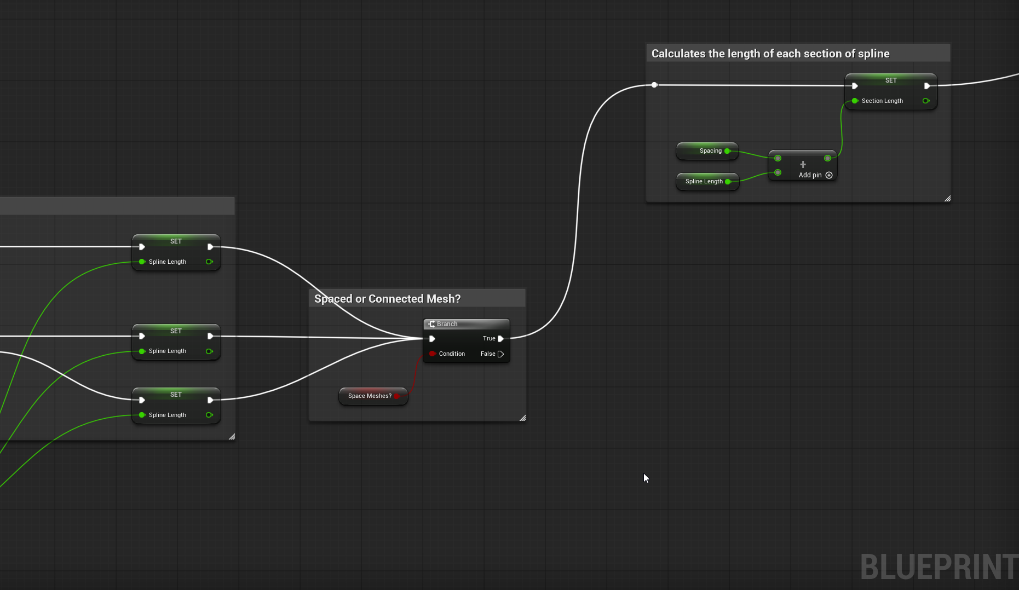Image resolution: width=1019 pixels, height=590 pixels.
Task: Select the Branch node title bar
Action: point(467,324)
